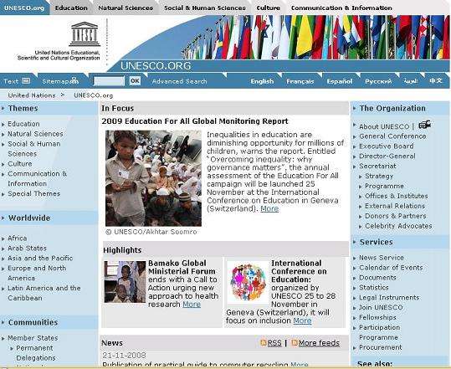Open the More feeds text link

(x=319, y=343)
